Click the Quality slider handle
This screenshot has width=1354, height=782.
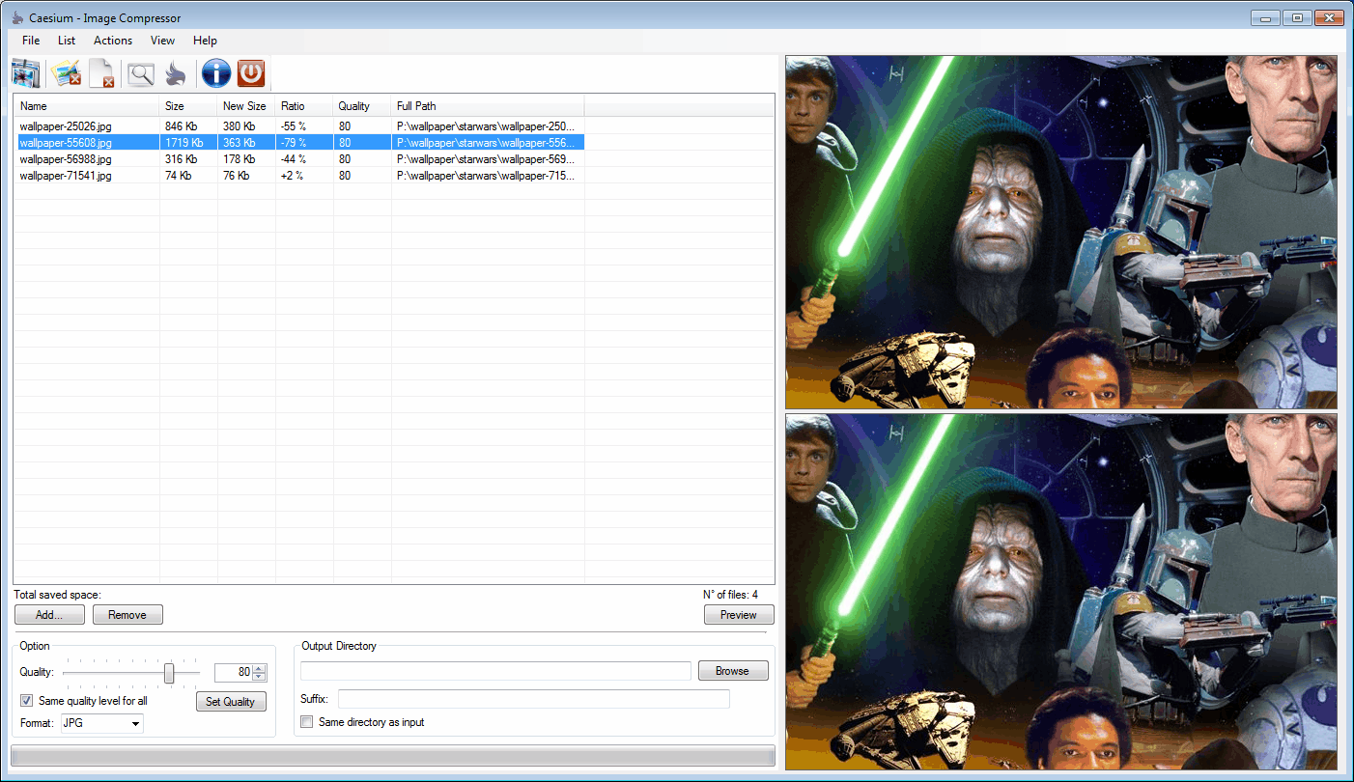coord(169,672)
